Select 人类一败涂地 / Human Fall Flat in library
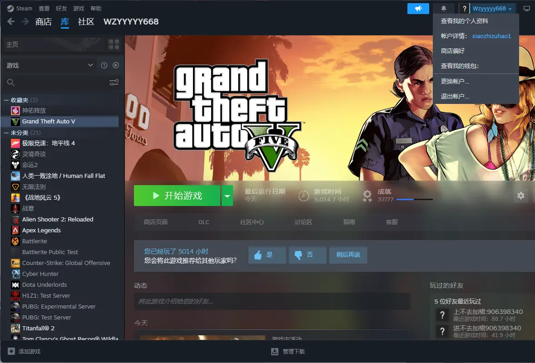This screenshot has width=535, height=363. (x=64, y=176)
